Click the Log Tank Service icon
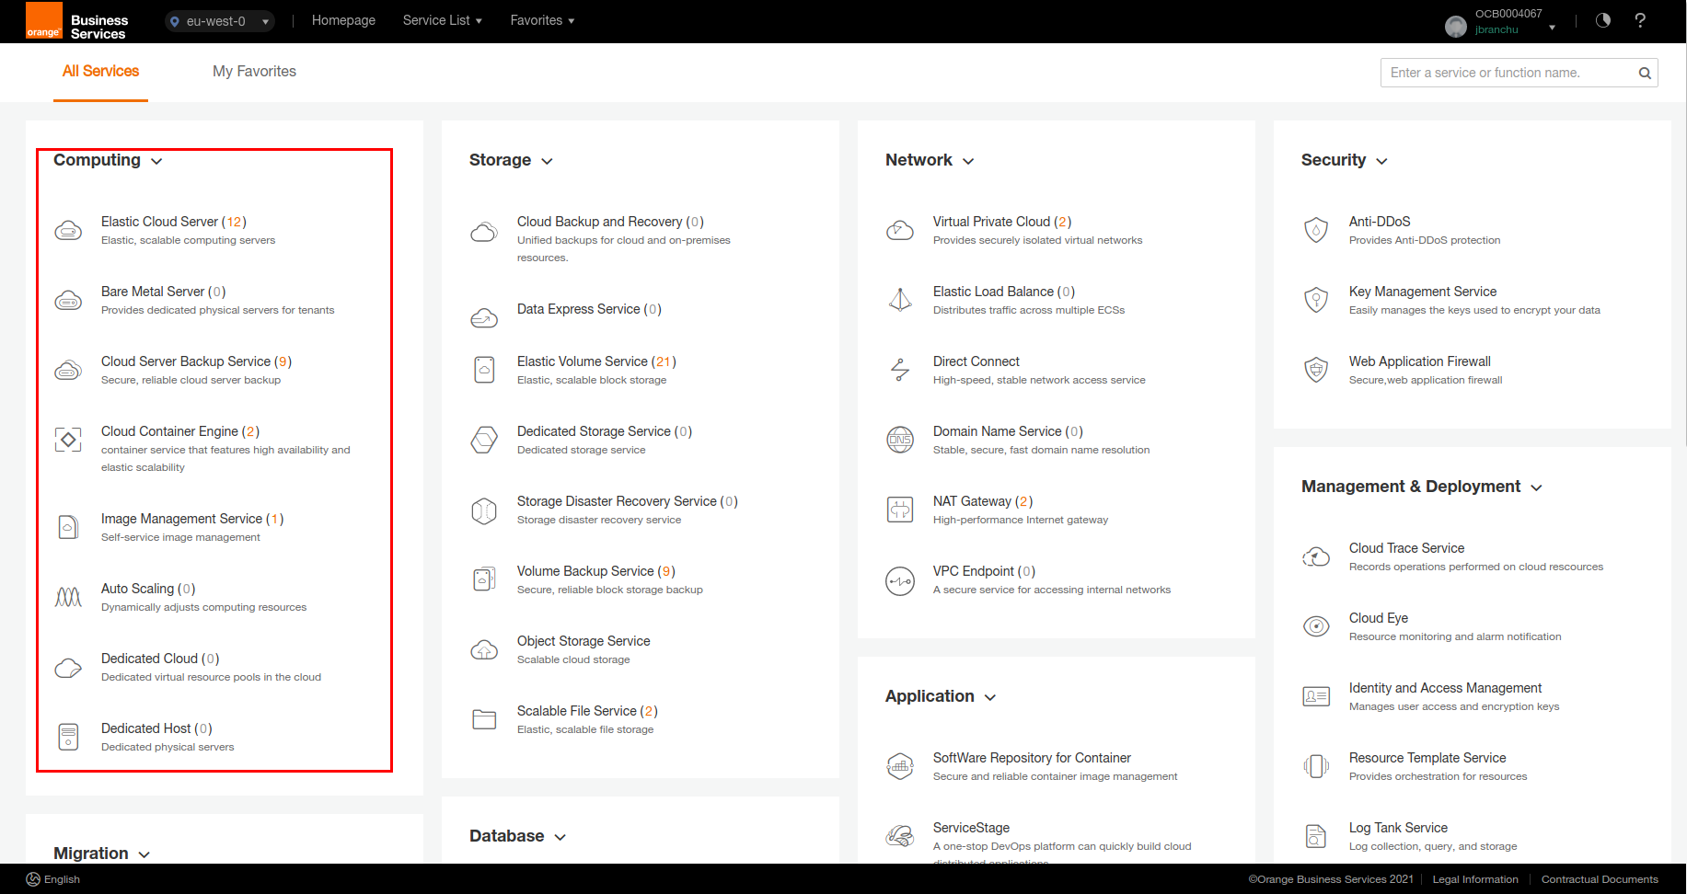Screen dimensions: 1687x894 1316,836
